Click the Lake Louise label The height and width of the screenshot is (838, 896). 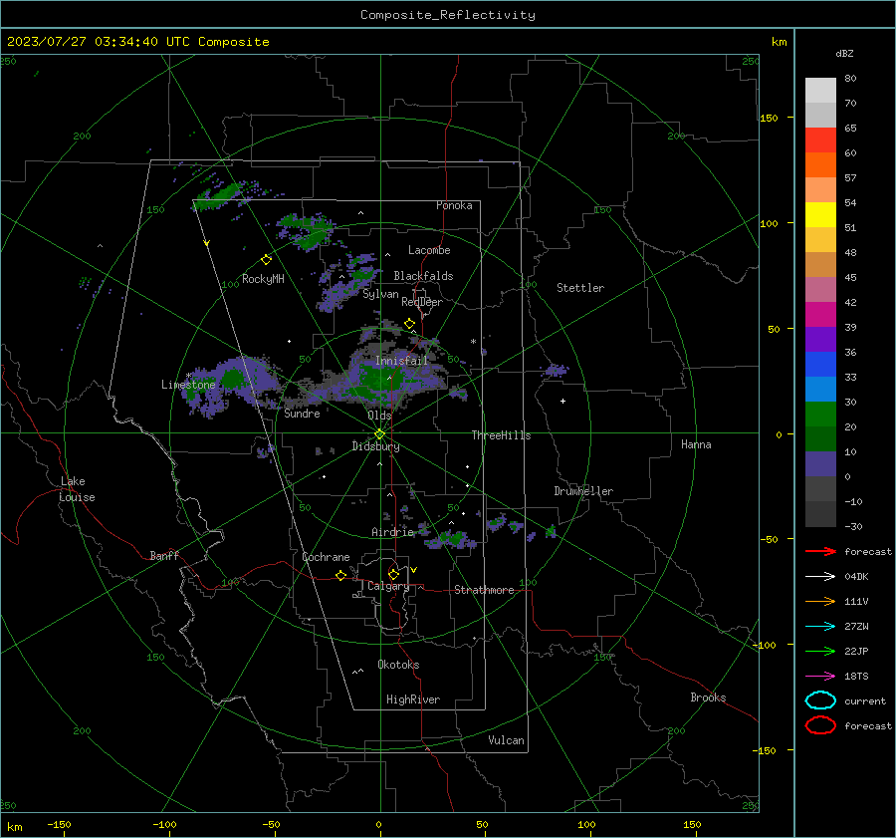tap(77, 489)
